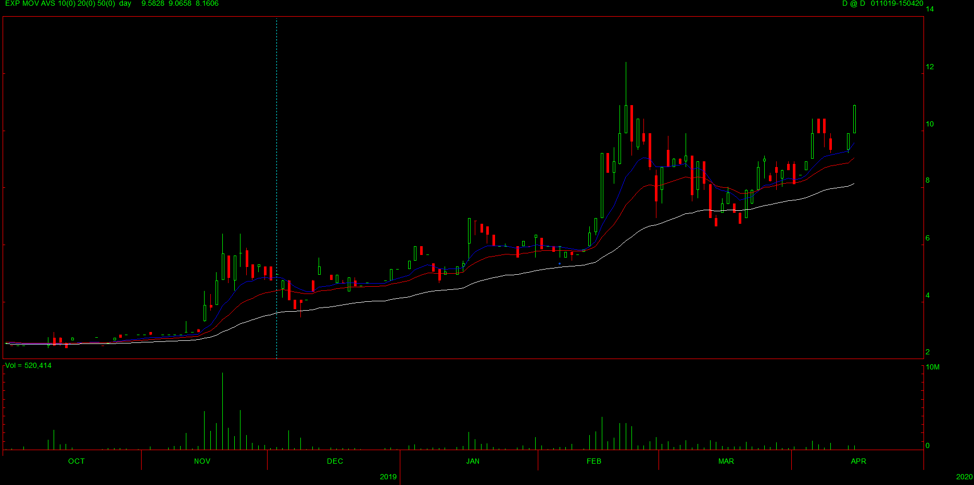Click the price axis label 10
The image size is (974, 485).
[x=930, y=124]
